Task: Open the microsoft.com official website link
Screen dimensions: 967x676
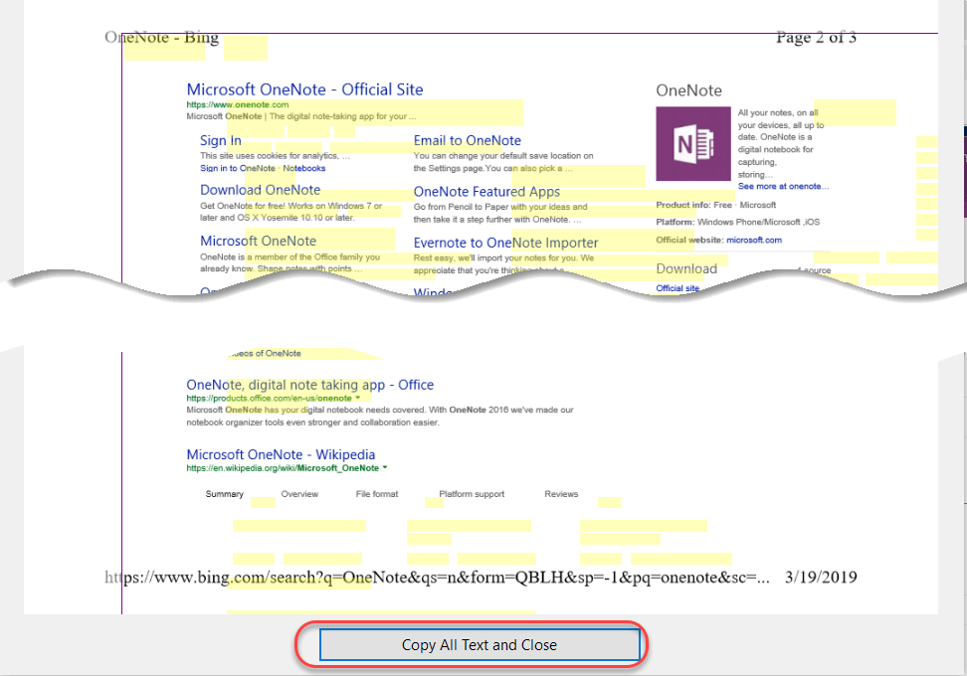Action: pos(754,239)
